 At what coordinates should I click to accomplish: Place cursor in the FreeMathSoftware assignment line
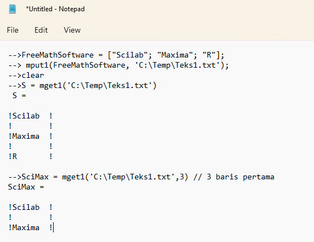[x=116, y=55]
